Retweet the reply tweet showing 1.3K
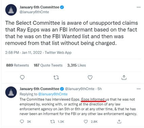Viewport: 144px width, 128px height. pos(57,122)
